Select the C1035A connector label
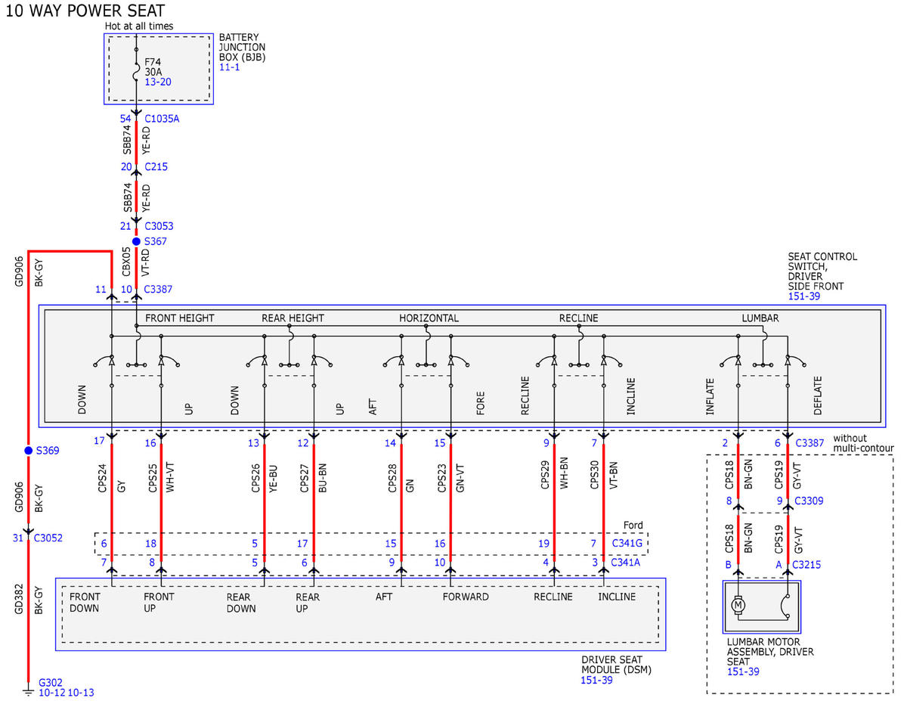 coord(162,119)
